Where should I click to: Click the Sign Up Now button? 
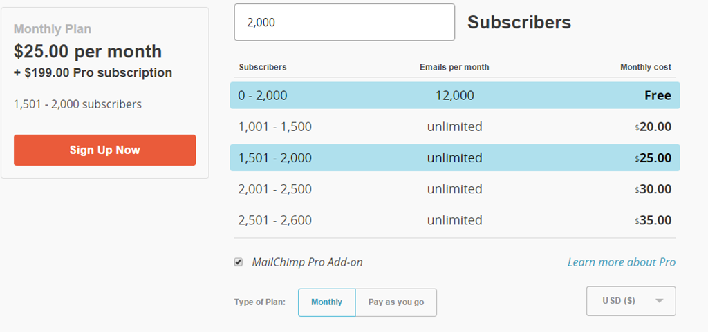104,150
